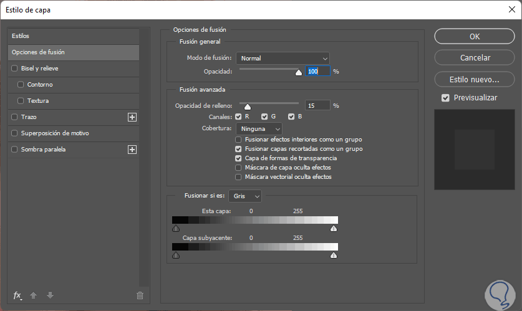This screenshot has height=311, width=522.
Task: Uncheck the B channel checkbox
Action: coord(291,117)
